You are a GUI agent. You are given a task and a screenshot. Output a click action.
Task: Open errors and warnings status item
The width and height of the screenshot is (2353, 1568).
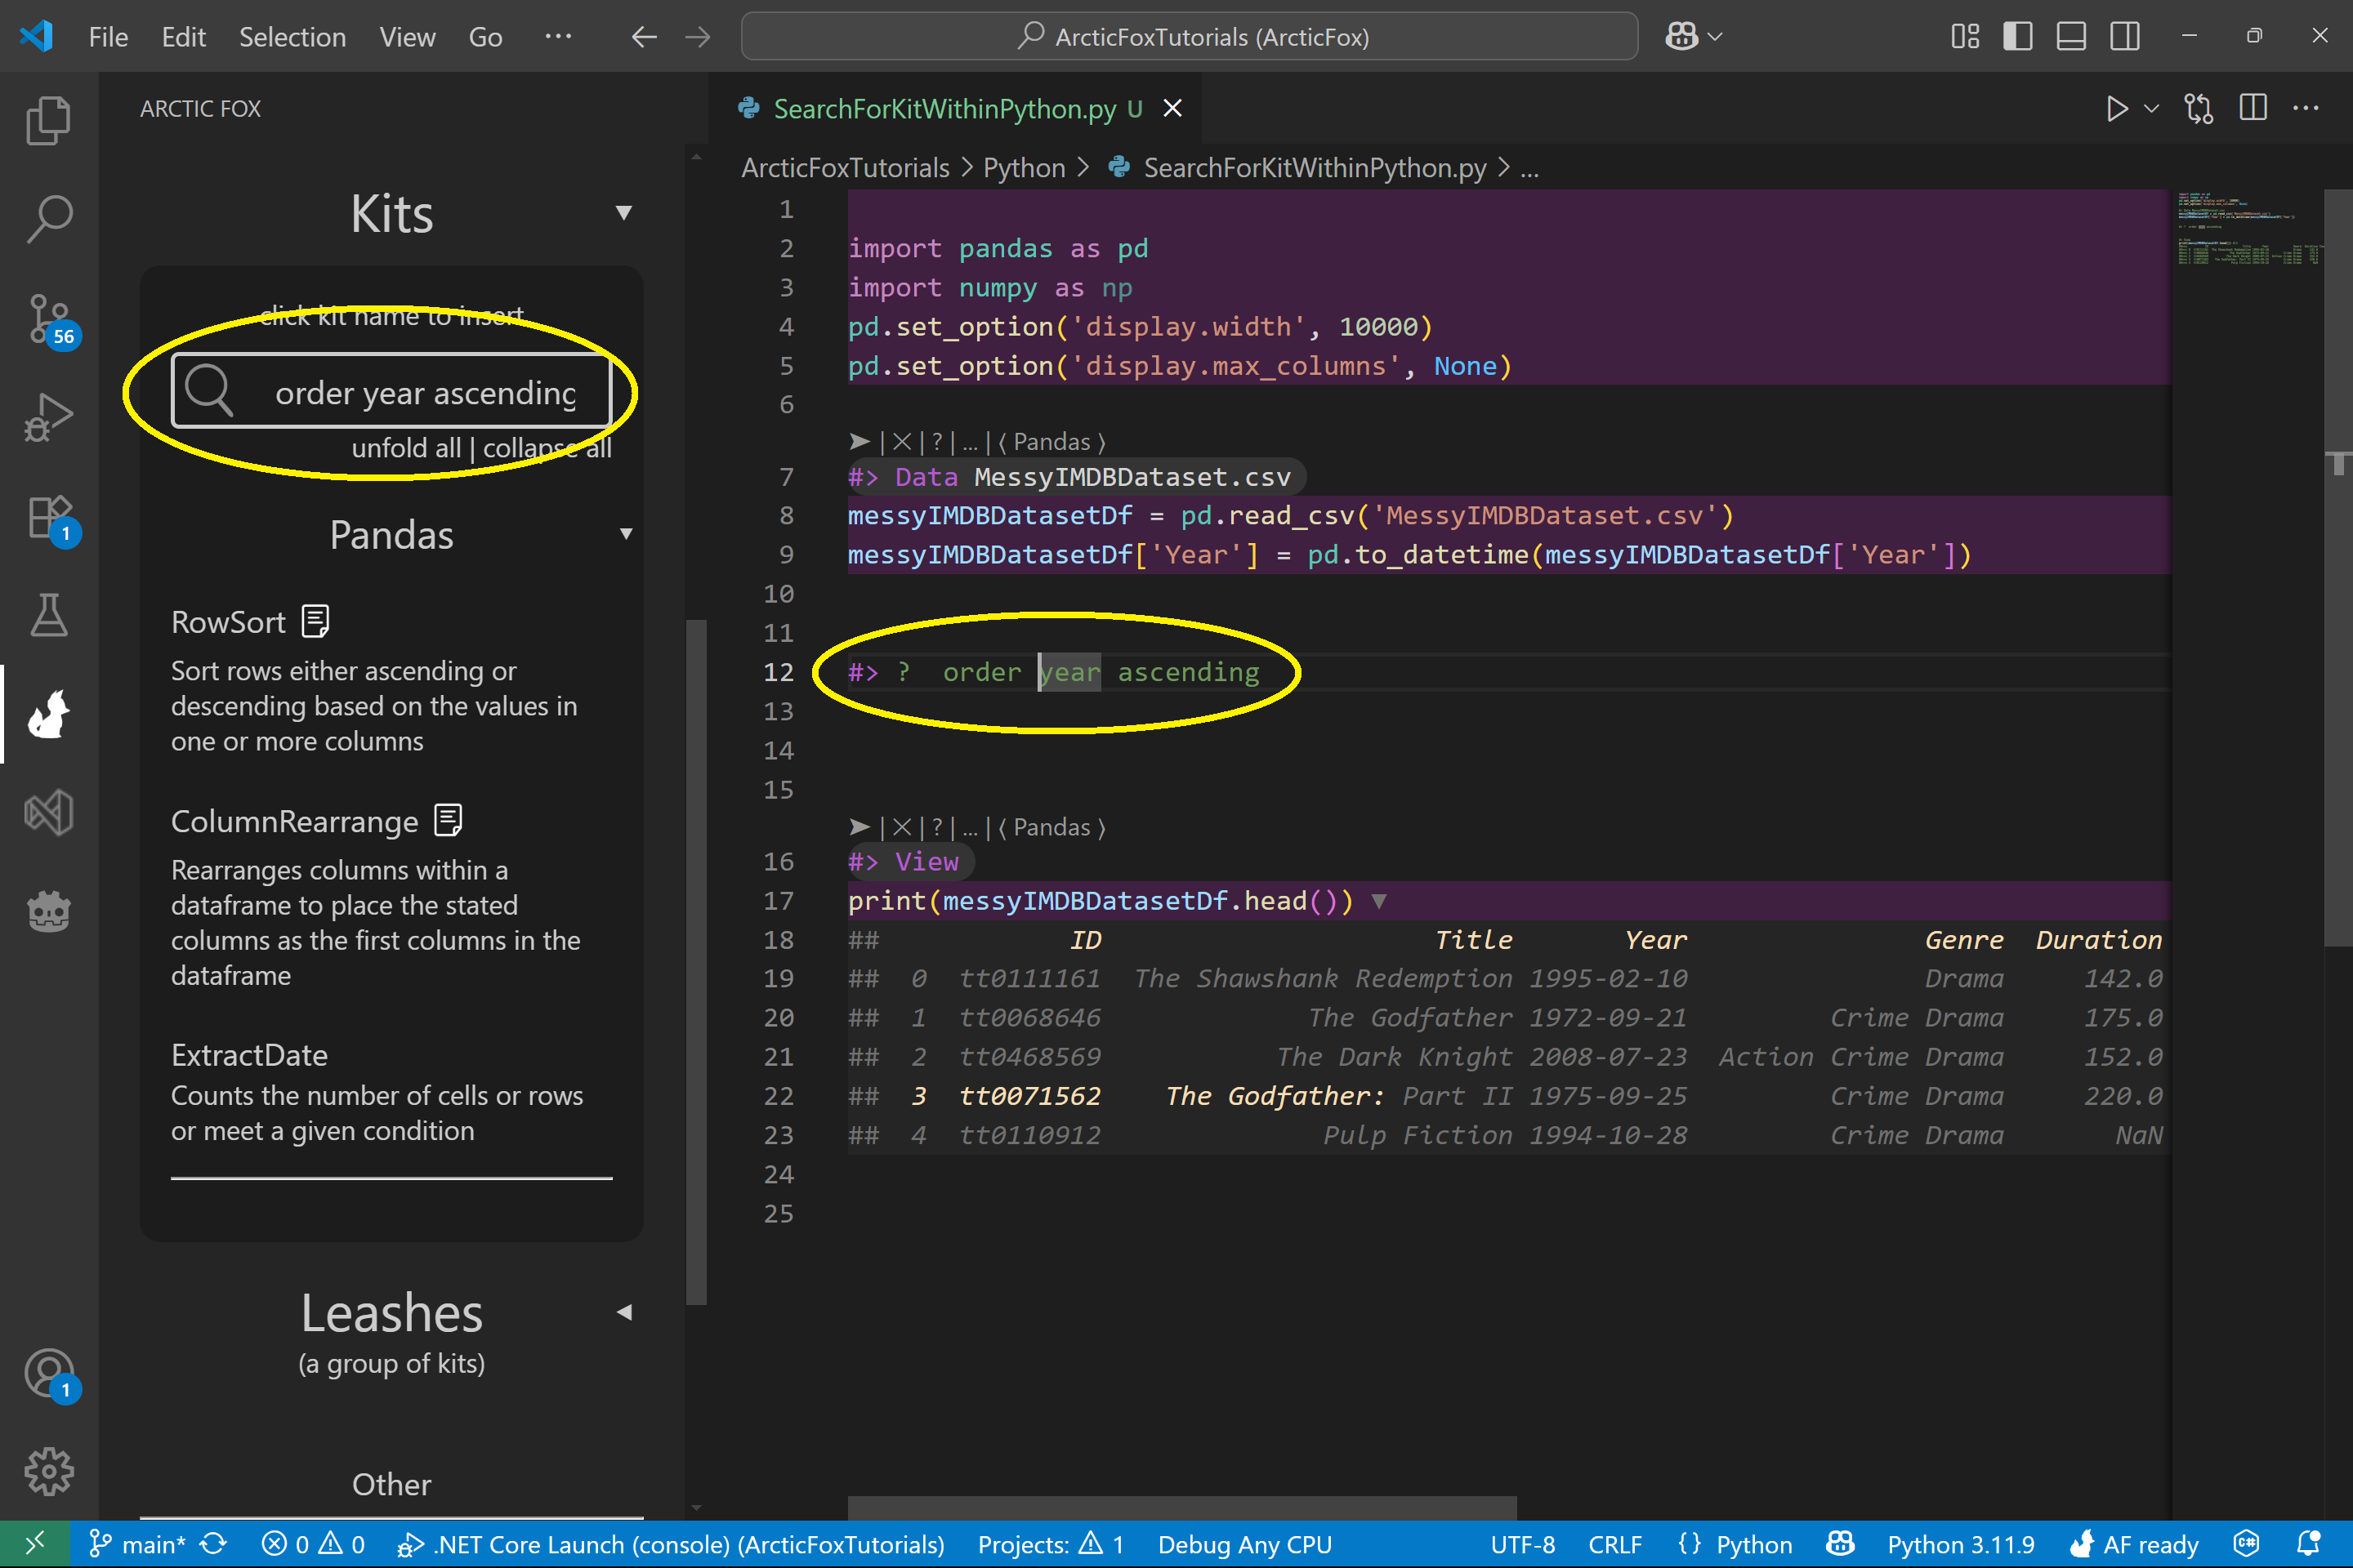coord(312,1544)
